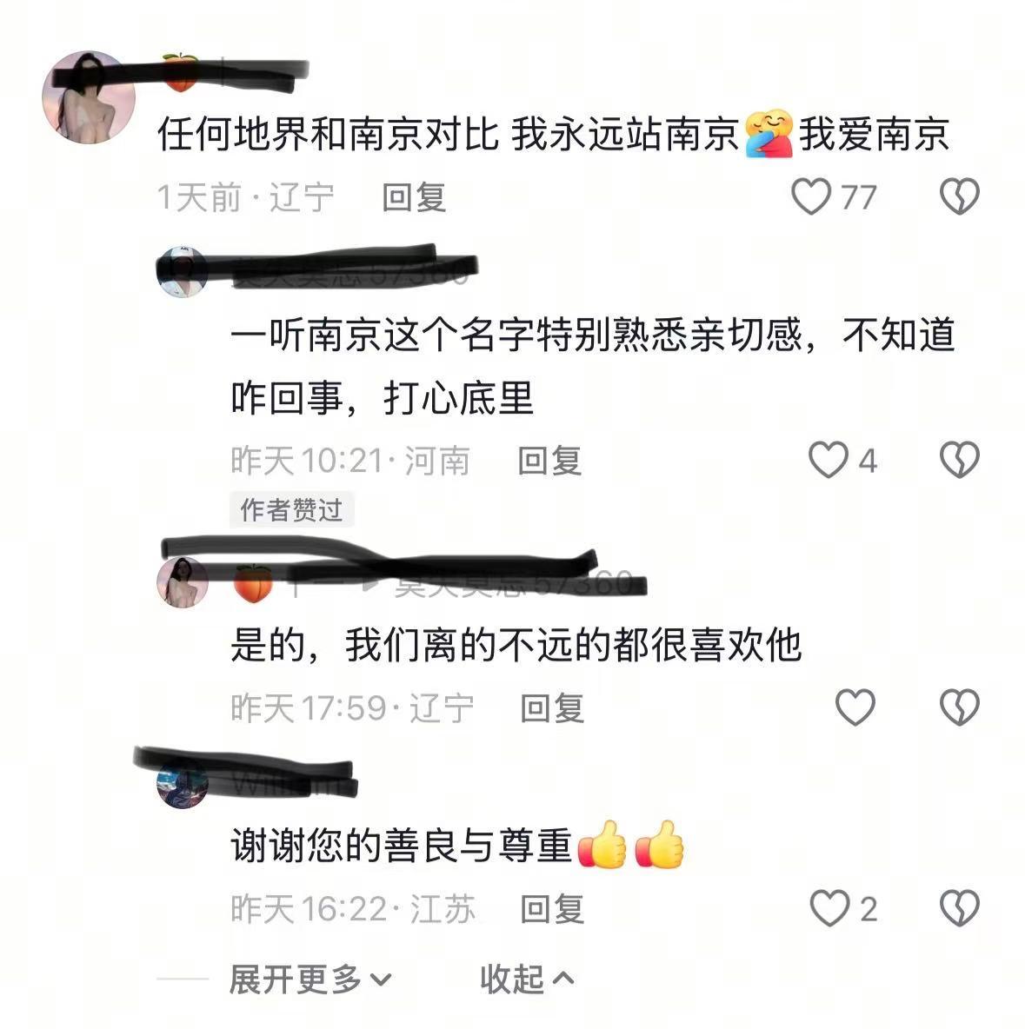
Task: Tap broken heart on the 江苏 reply
Action: pyautogui.click(x=959, y=908)
